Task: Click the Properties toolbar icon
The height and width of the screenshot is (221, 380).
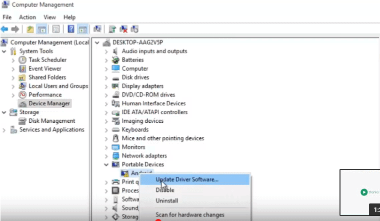Action: pos(56,30)
